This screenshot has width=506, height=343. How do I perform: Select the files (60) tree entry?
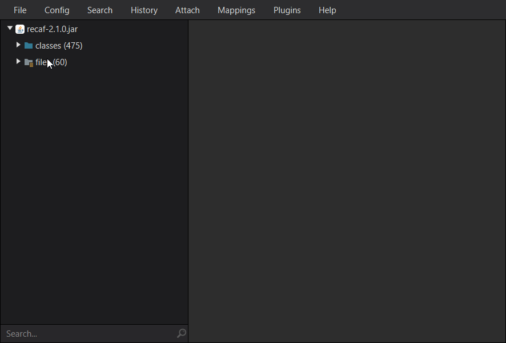[x=51, y=62]
